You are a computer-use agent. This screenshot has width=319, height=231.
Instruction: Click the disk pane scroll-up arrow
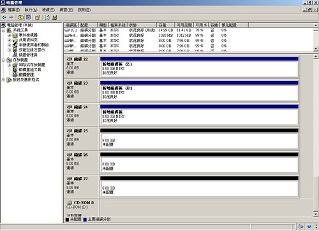pos(316,57)
